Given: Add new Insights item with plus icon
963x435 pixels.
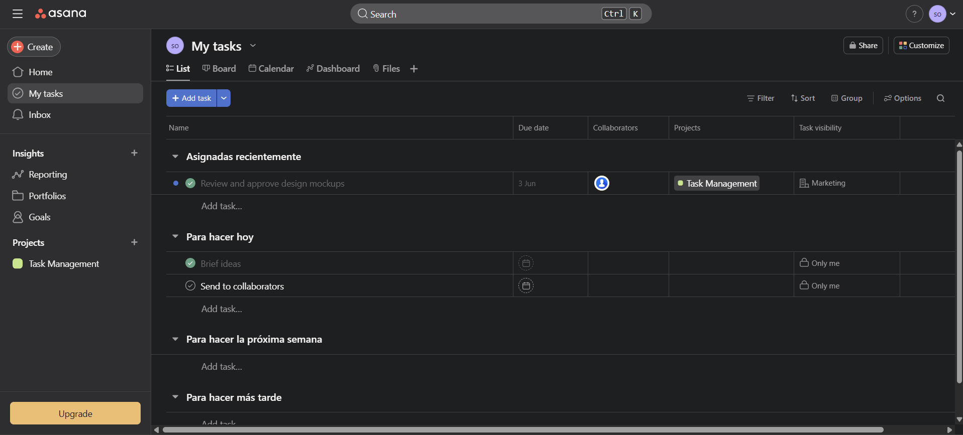Looking at the screenshot, I should click(134, 153).
